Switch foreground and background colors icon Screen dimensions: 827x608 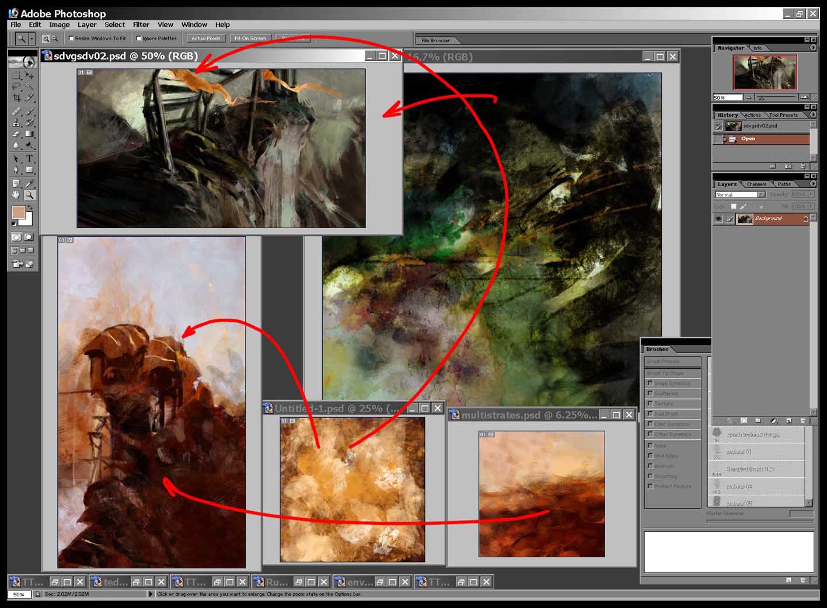coord(30,208)
